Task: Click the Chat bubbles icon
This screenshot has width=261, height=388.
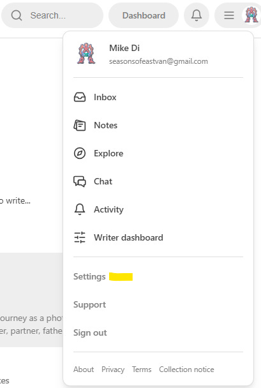Action: (80, 181)
